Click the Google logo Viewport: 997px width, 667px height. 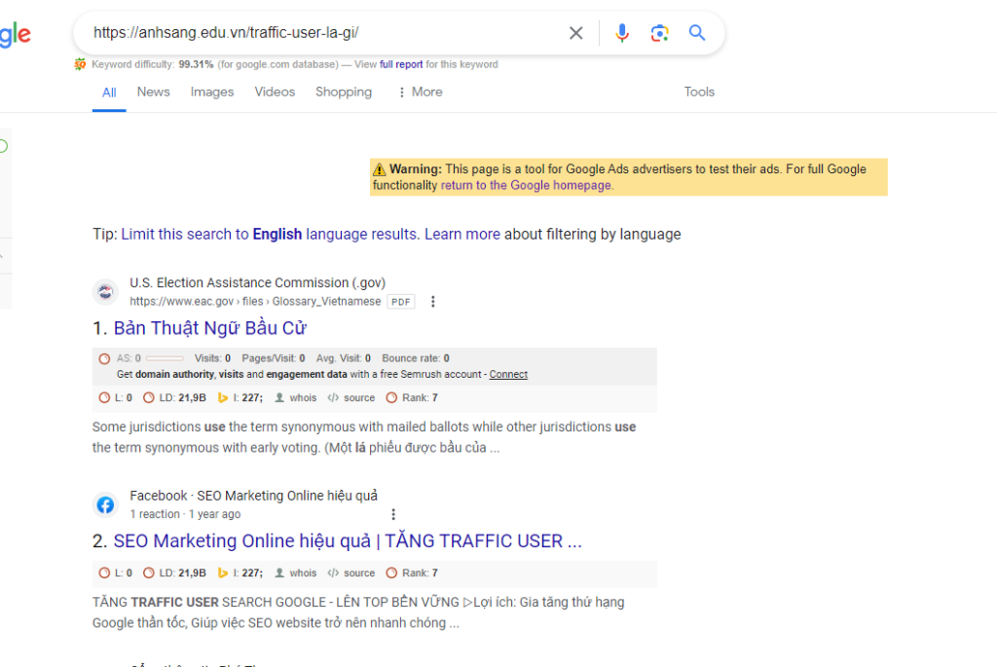click(x=16, y=34)
